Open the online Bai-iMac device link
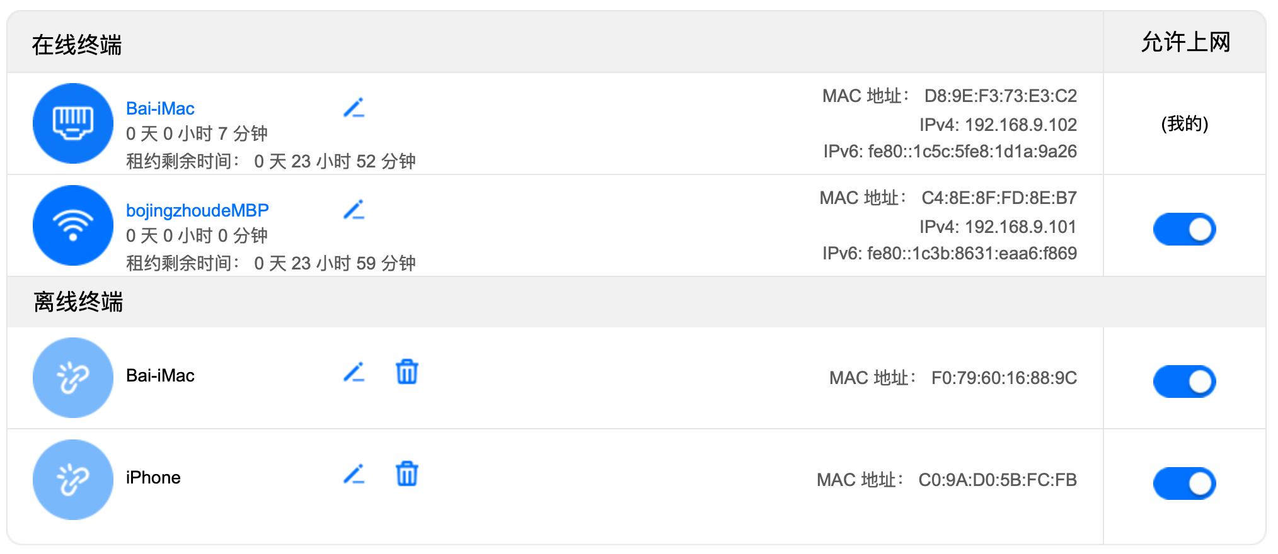This screenshot has height=554, width=1278. click(x=160, y=108)
